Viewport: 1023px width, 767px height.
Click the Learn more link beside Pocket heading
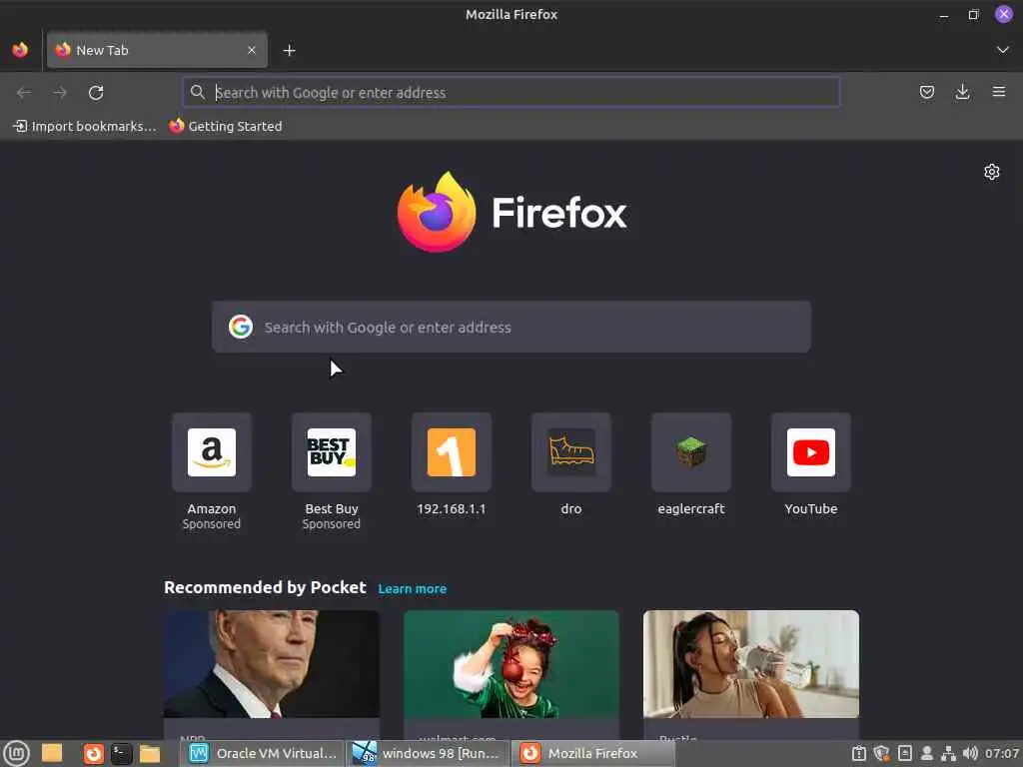click(413, 589)
